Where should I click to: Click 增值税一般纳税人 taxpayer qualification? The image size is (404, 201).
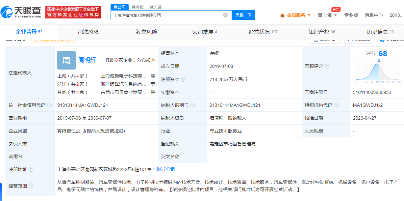coord(228,118)
